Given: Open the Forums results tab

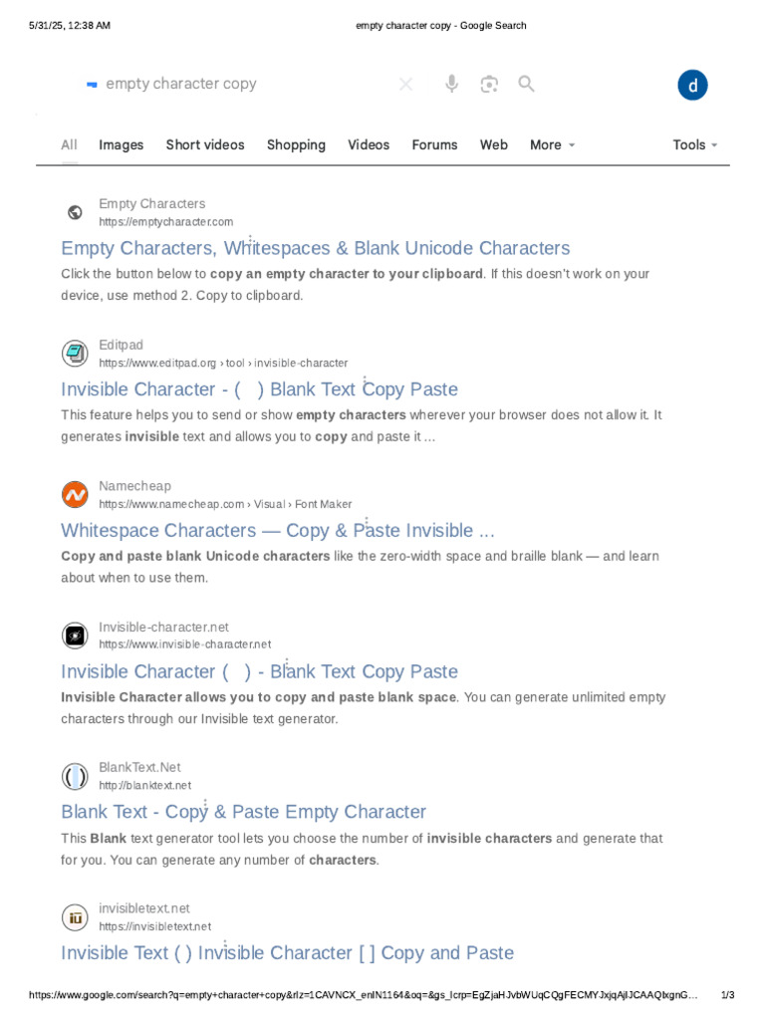Looking at the screenshot, I should coord(434,144).
